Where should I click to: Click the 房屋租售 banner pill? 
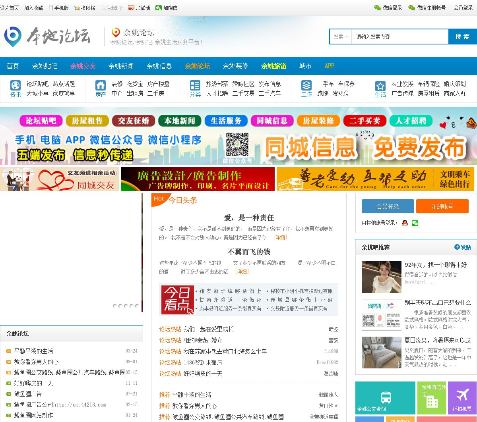pyautogui.click(x=87, y=121)
